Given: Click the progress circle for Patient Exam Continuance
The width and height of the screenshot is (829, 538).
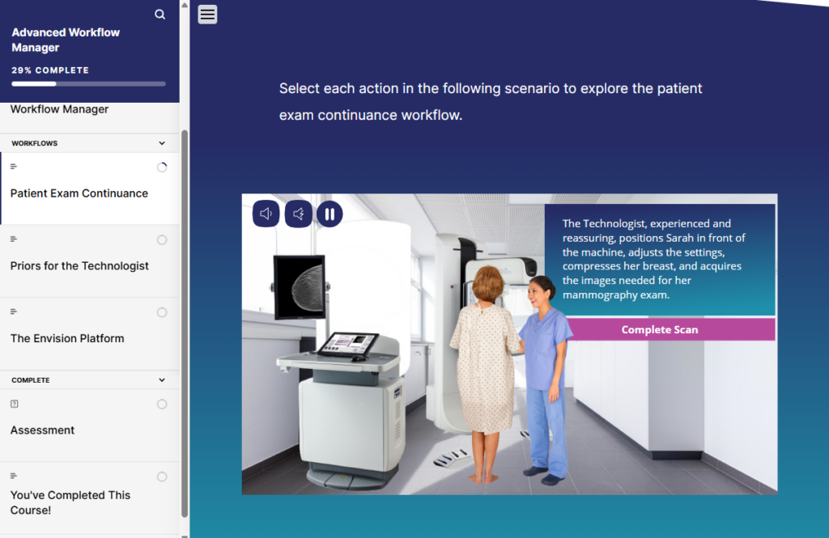Looking at the screenshot, I should coord(162,167).
